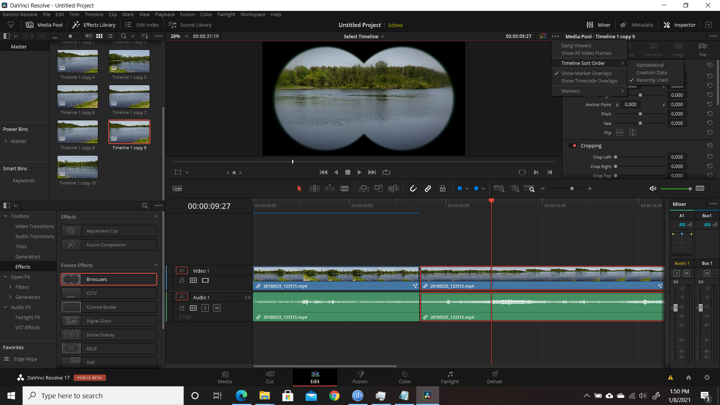Select the Binoculars effect
This screenshot has height=405, width=720.
[109, 279]
